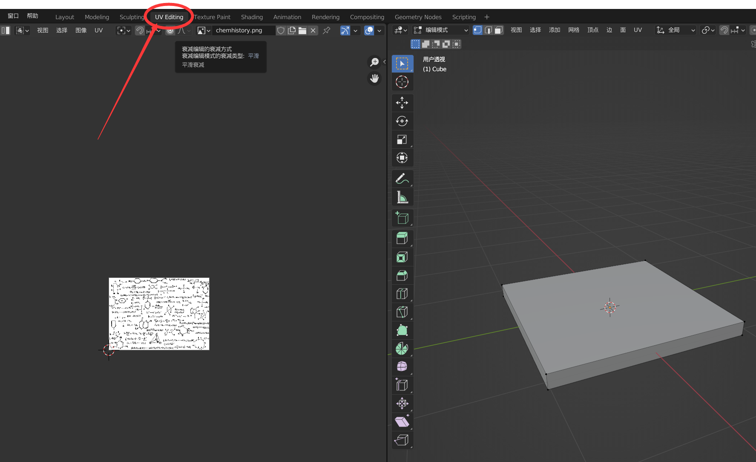756x462 pixels.
Task: Enable face select mode in viewport header
Action: tap(498, 30)
